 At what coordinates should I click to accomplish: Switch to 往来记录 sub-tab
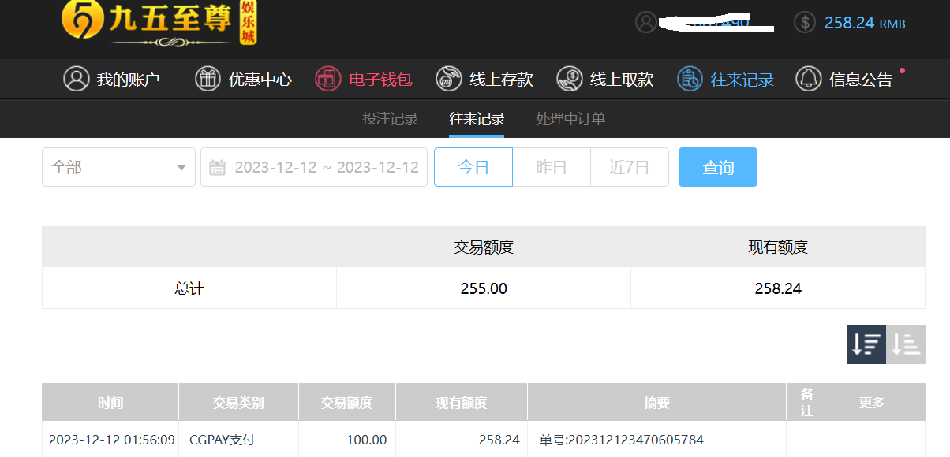[x=477, y=119]
